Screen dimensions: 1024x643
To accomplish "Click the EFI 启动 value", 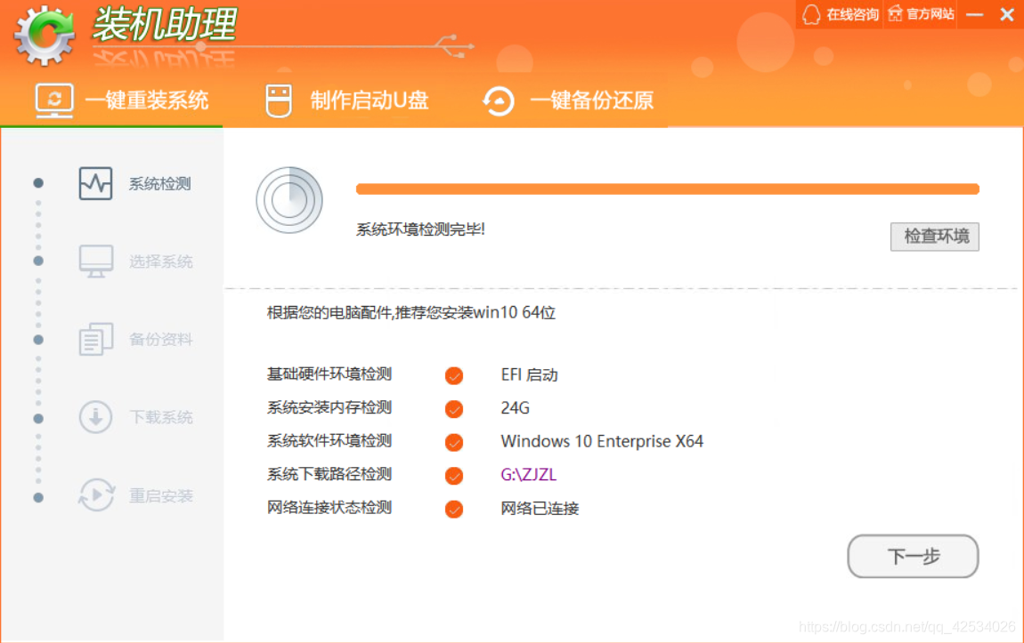I will pyautogui.click(x=529, y=375).
